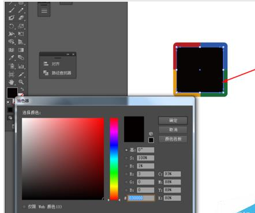Select the Free Transform tool
255x213 pixels.
pyautogui.click(x=21, y=34)
